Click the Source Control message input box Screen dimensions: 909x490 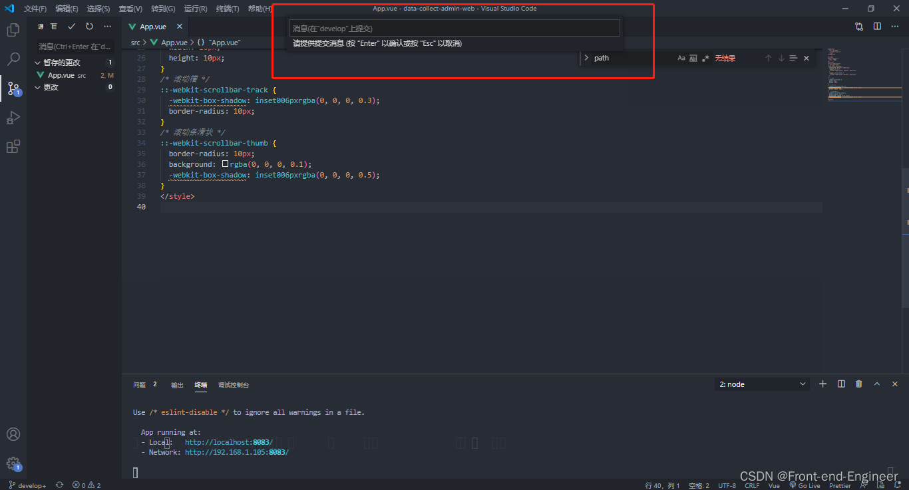click(75, 47)
